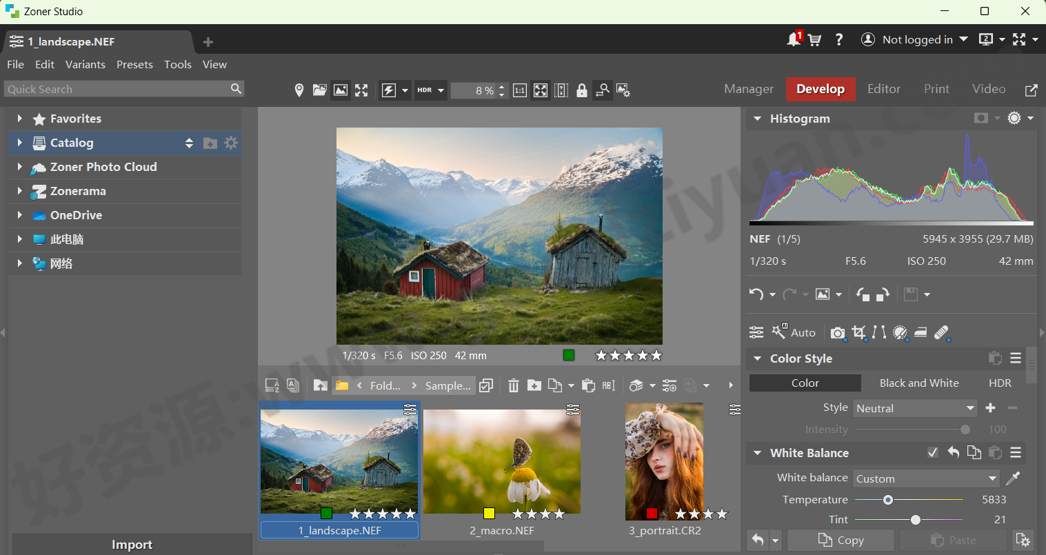Open the Style Neutral dropdown

pos(915,408)
